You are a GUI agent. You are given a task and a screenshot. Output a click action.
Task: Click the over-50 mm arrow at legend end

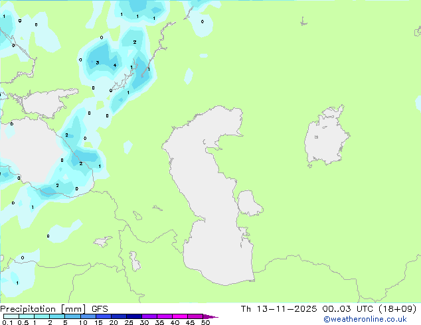point(210,316)
